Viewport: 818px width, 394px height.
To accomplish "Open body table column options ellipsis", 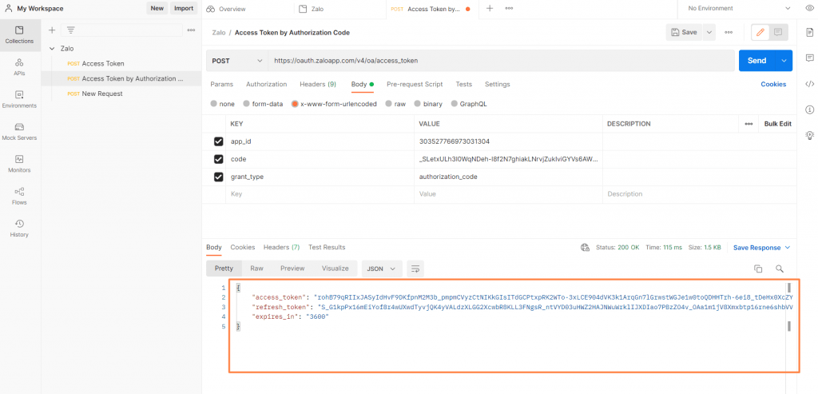I will (x=749, y=124).
